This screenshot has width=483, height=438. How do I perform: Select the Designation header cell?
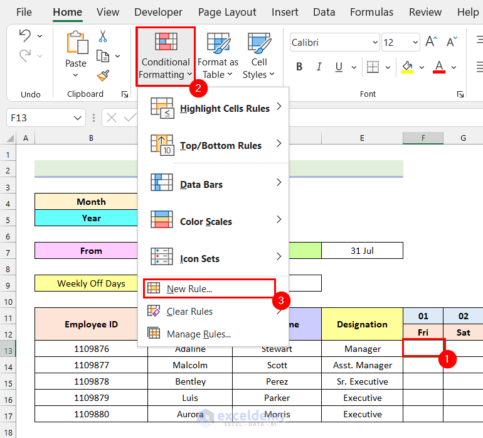click(362, 324)
